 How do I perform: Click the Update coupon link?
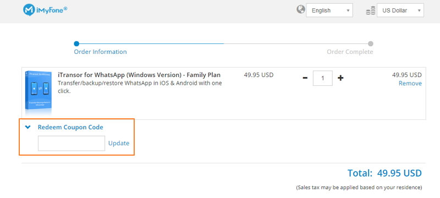(119, 144)
